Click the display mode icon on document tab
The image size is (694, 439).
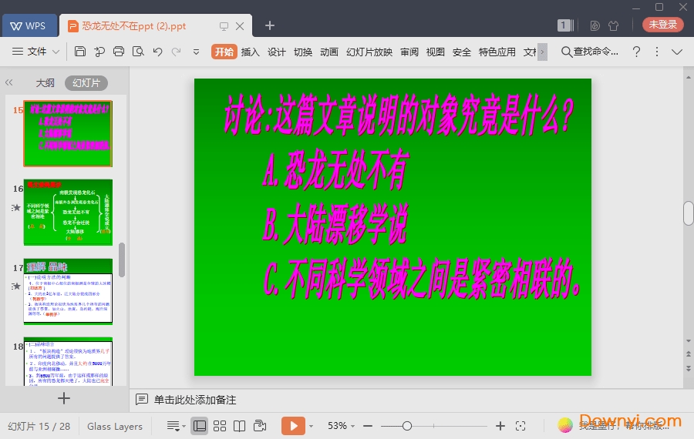click(224, 26)
